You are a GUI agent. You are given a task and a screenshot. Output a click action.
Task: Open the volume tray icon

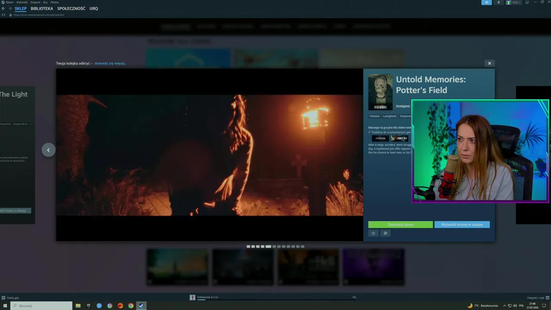tap(515, 306)
